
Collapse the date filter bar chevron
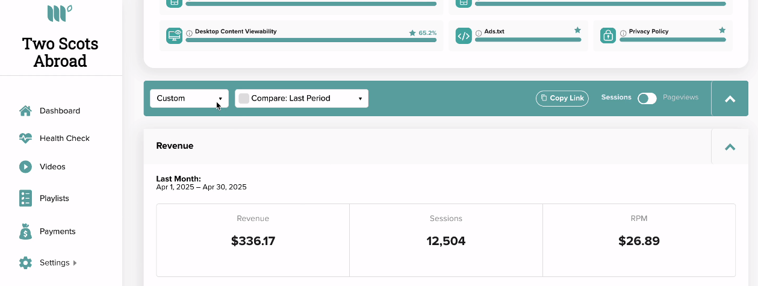pos(730,99)
